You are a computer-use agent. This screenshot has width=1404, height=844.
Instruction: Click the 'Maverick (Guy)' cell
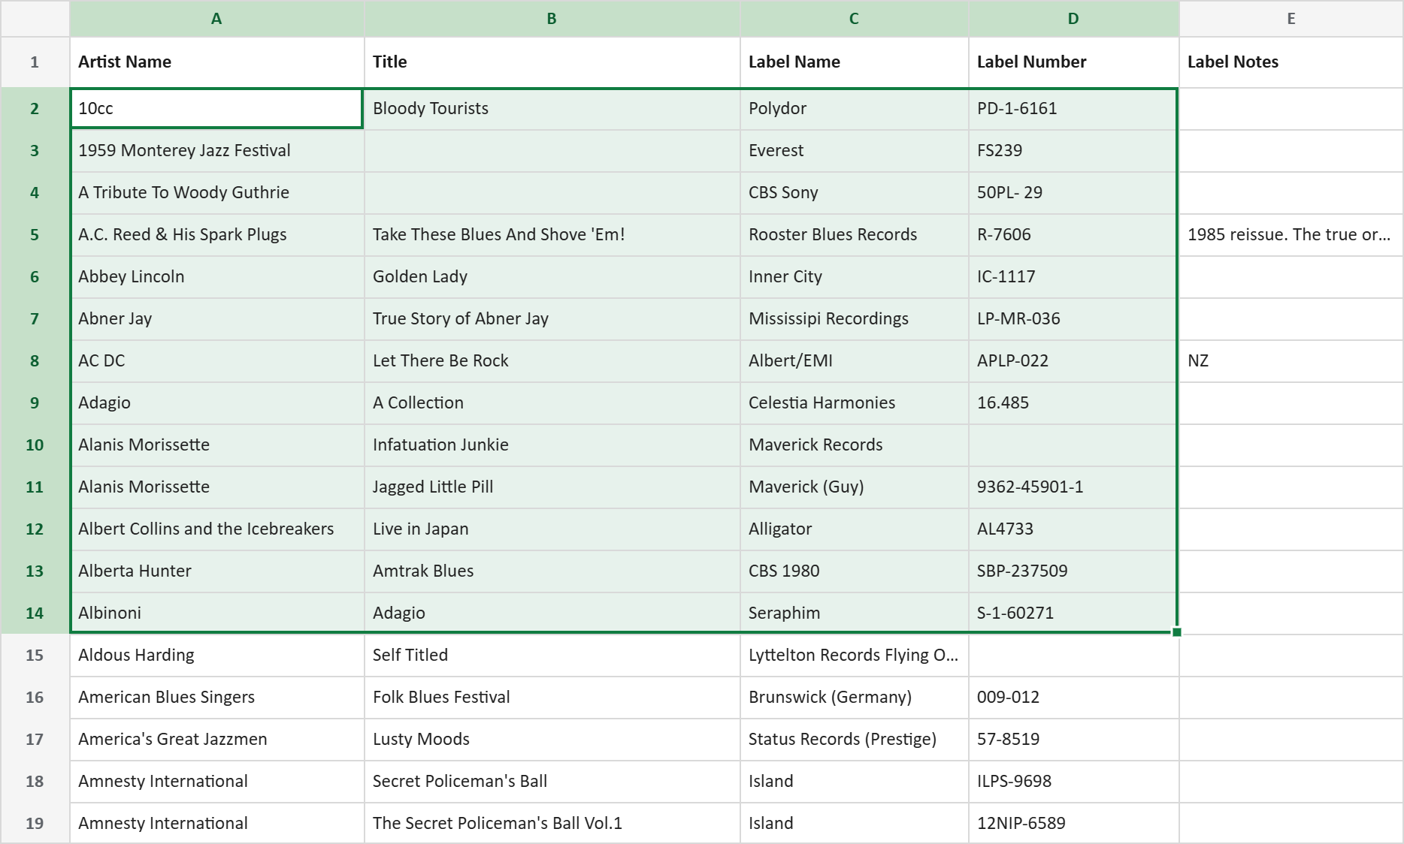[x=854, y=487]
